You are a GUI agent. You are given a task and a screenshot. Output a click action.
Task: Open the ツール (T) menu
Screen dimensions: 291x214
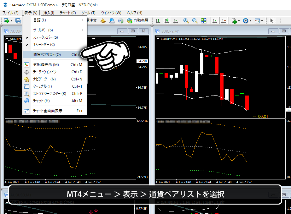click(x=89, y=13)
